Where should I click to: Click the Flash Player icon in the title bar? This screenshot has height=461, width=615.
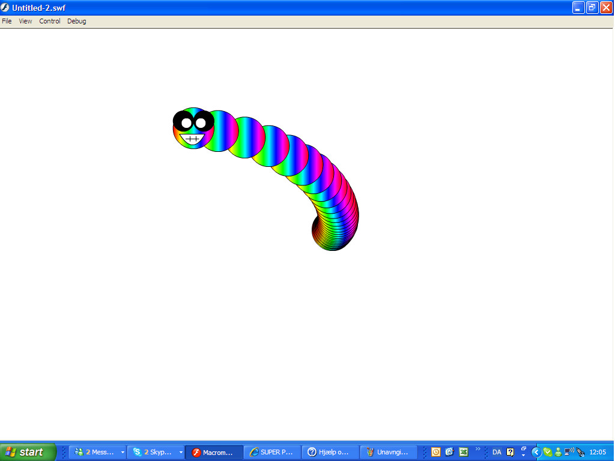tap(5, 8)
